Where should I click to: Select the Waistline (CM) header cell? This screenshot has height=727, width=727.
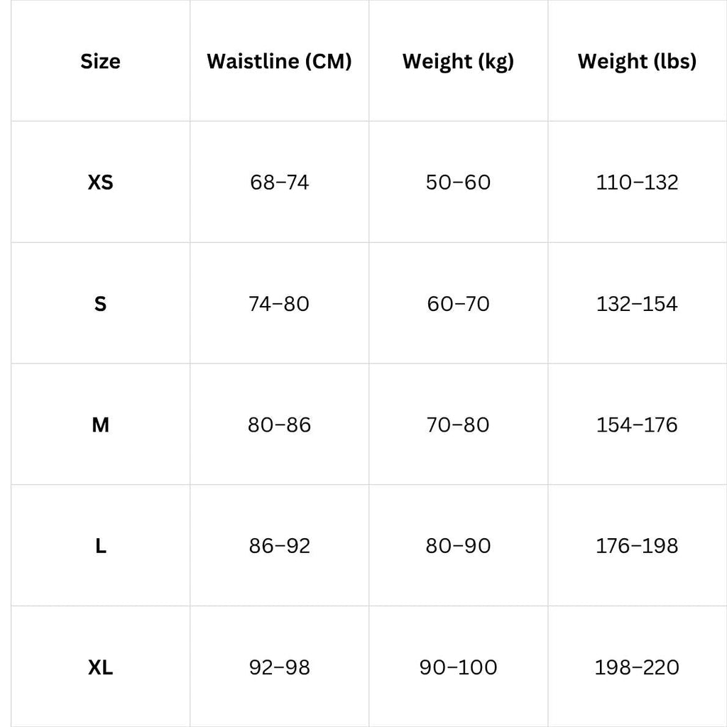[279, 61]
